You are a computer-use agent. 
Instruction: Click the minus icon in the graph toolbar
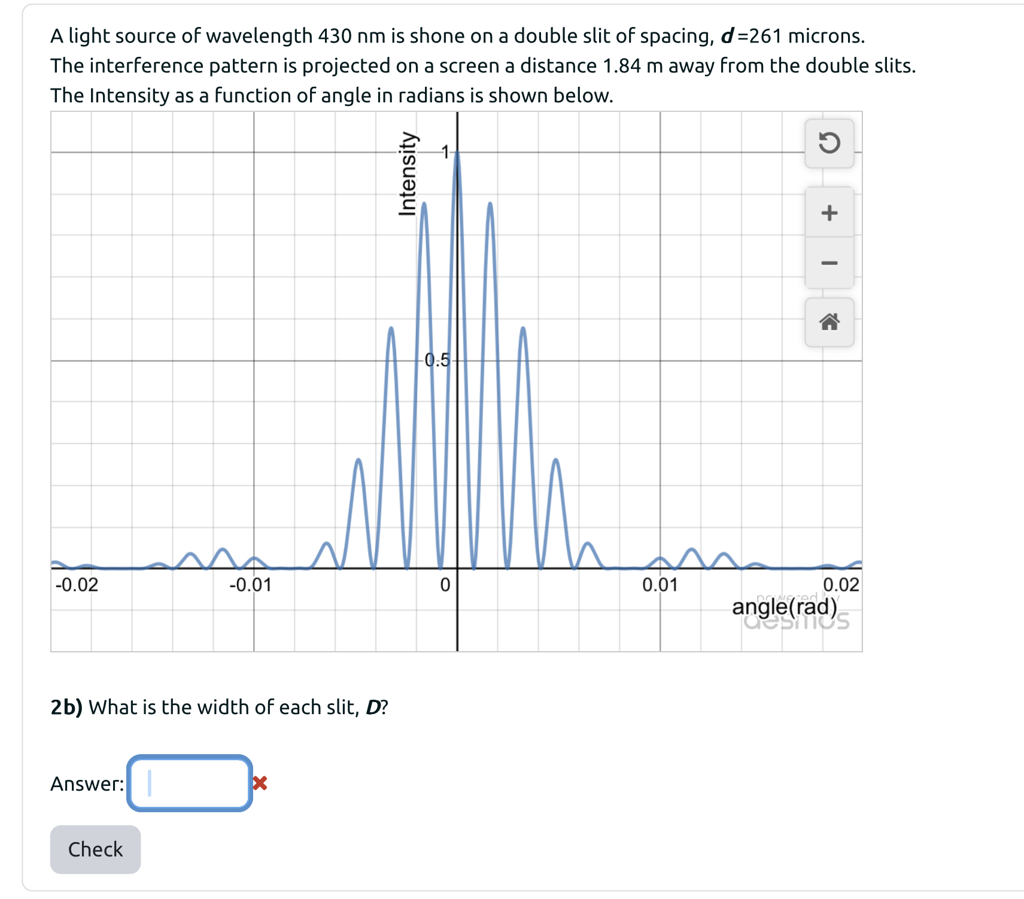coord(831,264)
